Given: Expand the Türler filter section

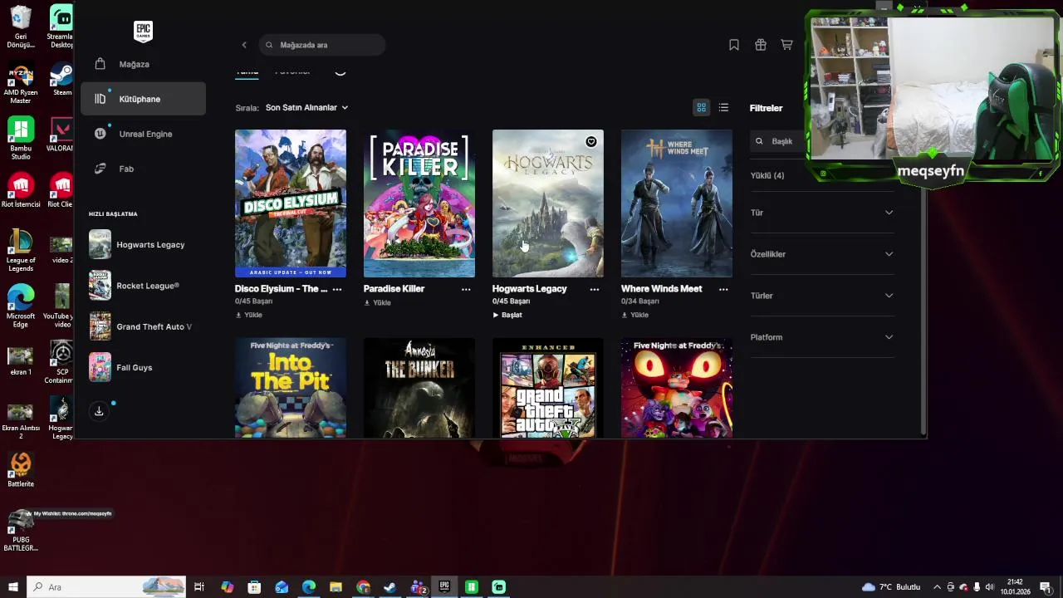Looking at the screenshot, I should [821, 296].
